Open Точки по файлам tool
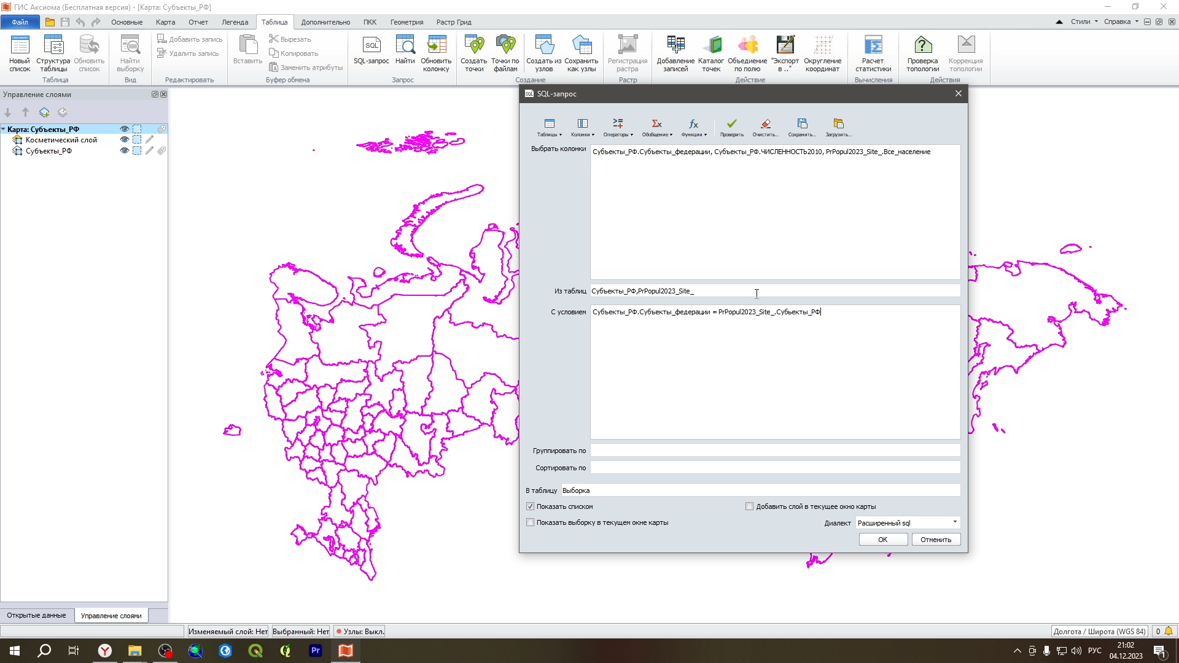The image size is (1179, 663). [x=505, y=53]
